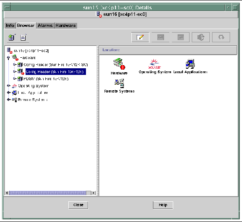Image resolution: width=242 pixels, height=222 pixels.
Task: Click the host alarm icon in the header bar
Action: point(99,15)
